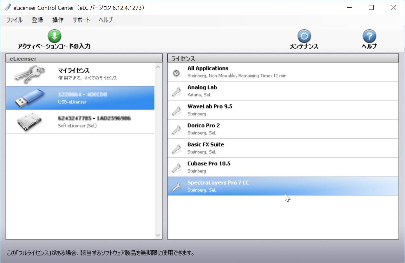Click the key icon beside Dorico Pro 2
This screenshot has width=405, height=263.
pyautogui.click(x=176, y=130)
